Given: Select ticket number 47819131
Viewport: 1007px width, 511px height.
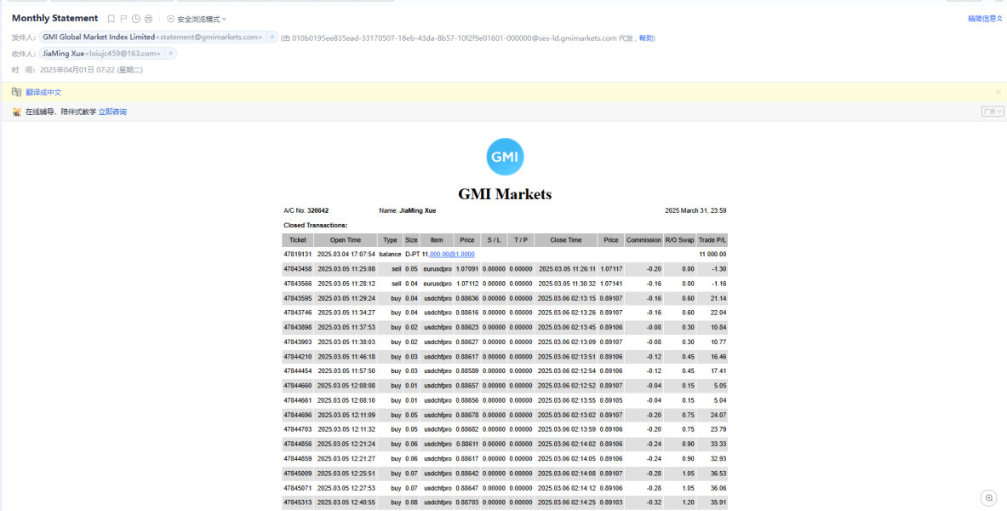Looking at the screenshot, I should click(x=297, y=255).
